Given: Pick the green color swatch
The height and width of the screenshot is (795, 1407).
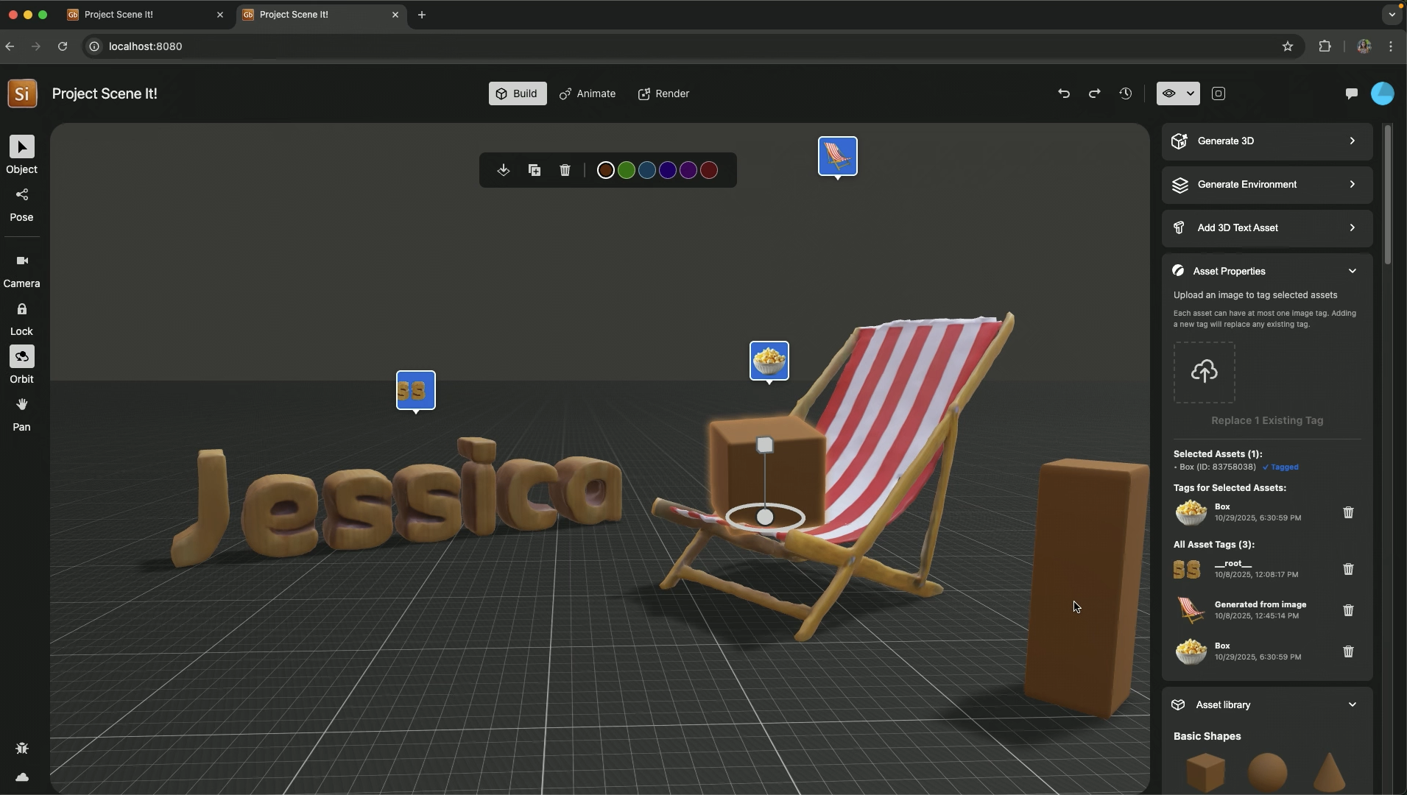Looking at the screenshot, I should 626,171.
